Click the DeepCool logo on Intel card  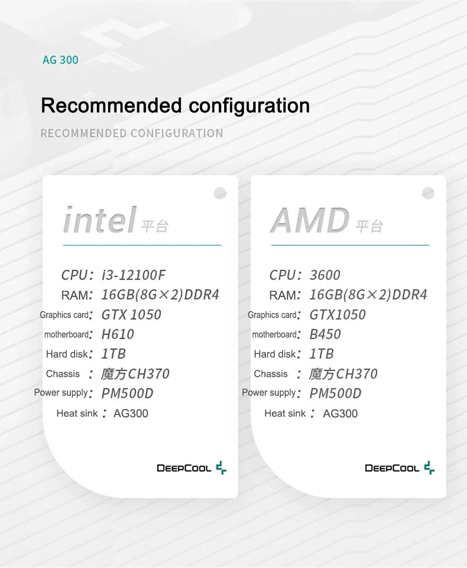pos(192,468)
